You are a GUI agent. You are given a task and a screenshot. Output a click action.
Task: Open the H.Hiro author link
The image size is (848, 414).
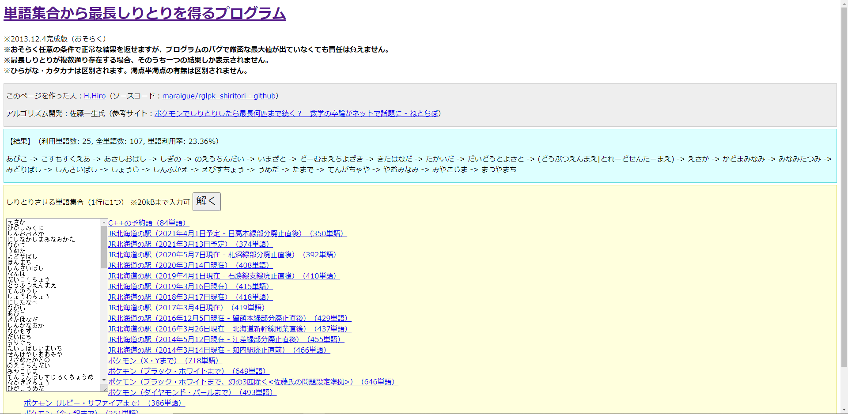[x=95, y=96]
